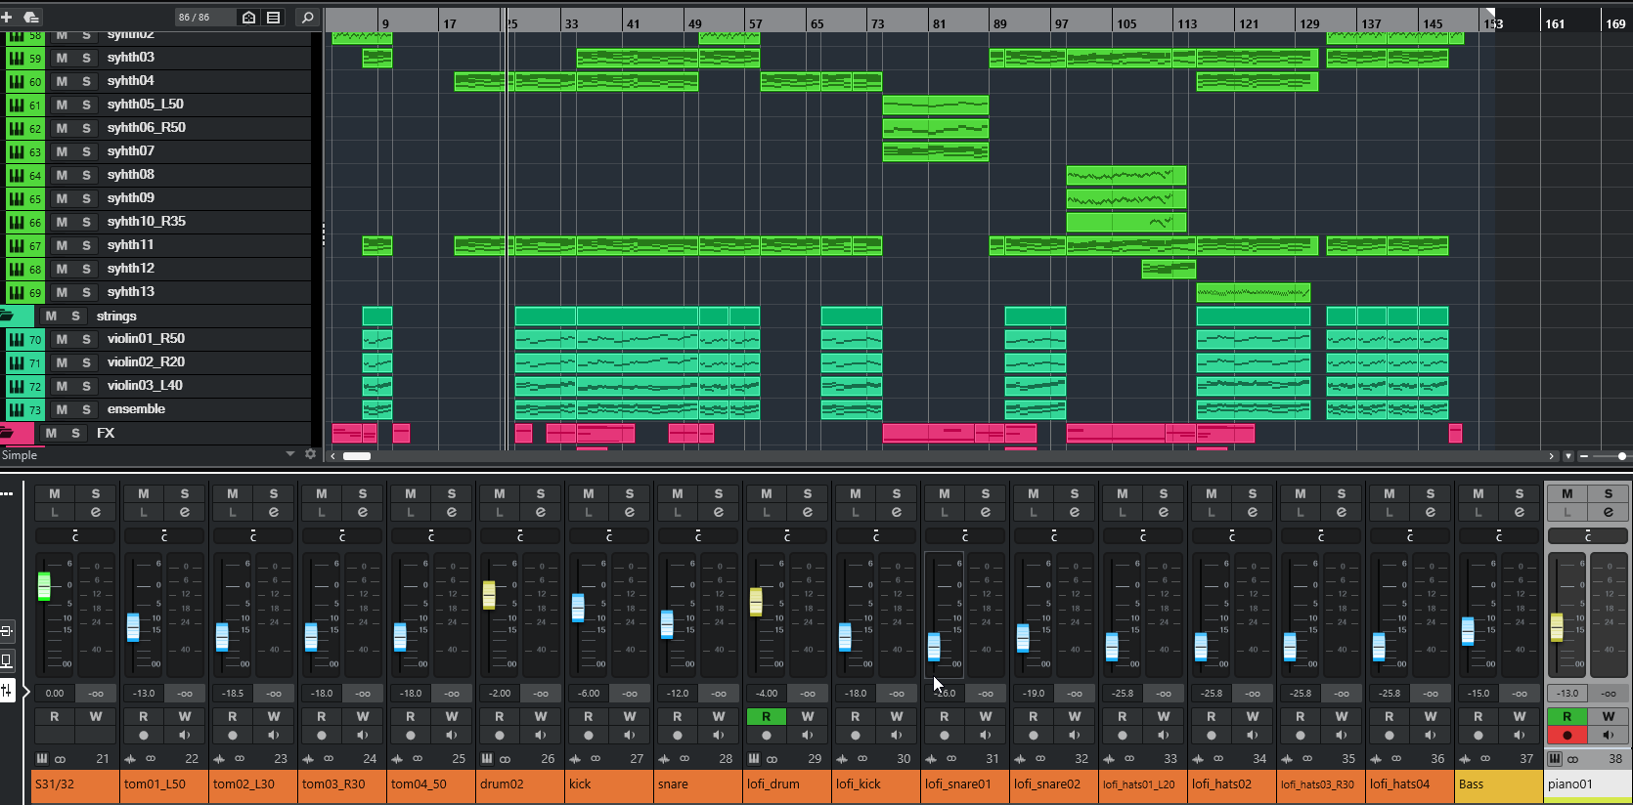Open the Simple track control dropdown
1633x805 pixels.
coord(289,454)
